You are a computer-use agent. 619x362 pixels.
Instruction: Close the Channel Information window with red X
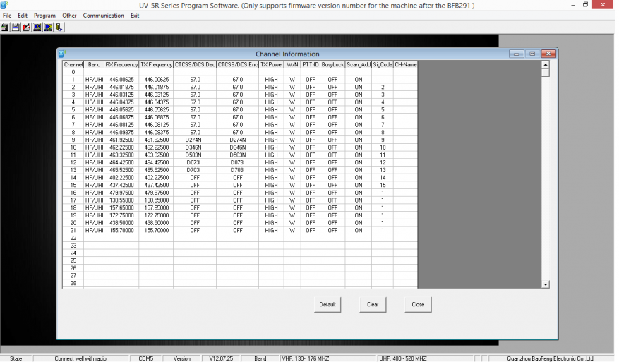tap(548, 54)
